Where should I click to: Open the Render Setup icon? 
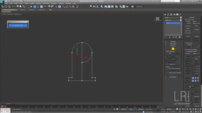tap(120, 7)
